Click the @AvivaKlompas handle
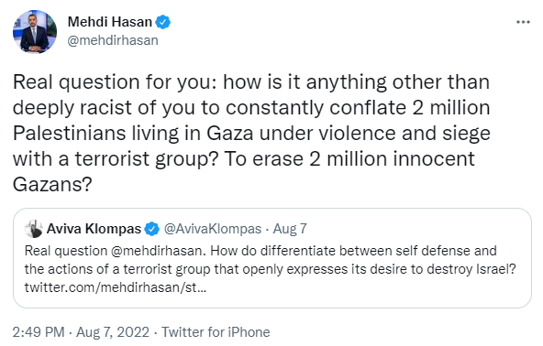Viewport: 543px width, 346px height. [213, 229]
